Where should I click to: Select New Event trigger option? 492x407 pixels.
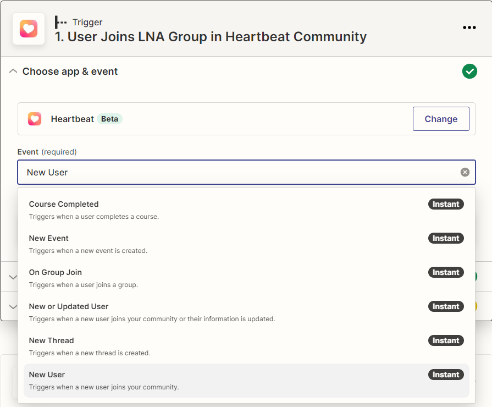point(49,238)
